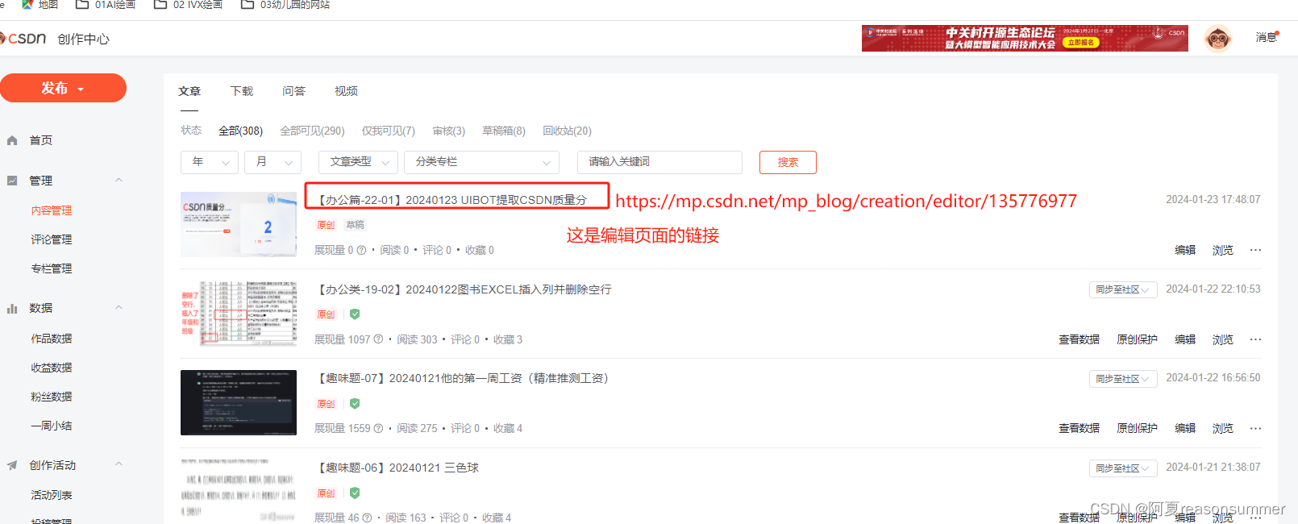Click help icon next to 展现量 0
The image size is (1298, 524).
[361, 250]
